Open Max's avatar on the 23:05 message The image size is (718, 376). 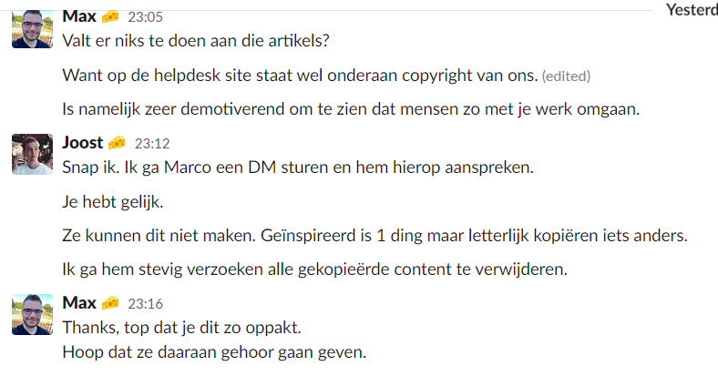pyautogui.click(x=31, y=27)
